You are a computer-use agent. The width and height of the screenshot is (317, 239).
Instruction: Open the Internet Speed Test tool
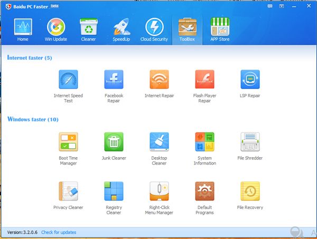pos(68,80)
